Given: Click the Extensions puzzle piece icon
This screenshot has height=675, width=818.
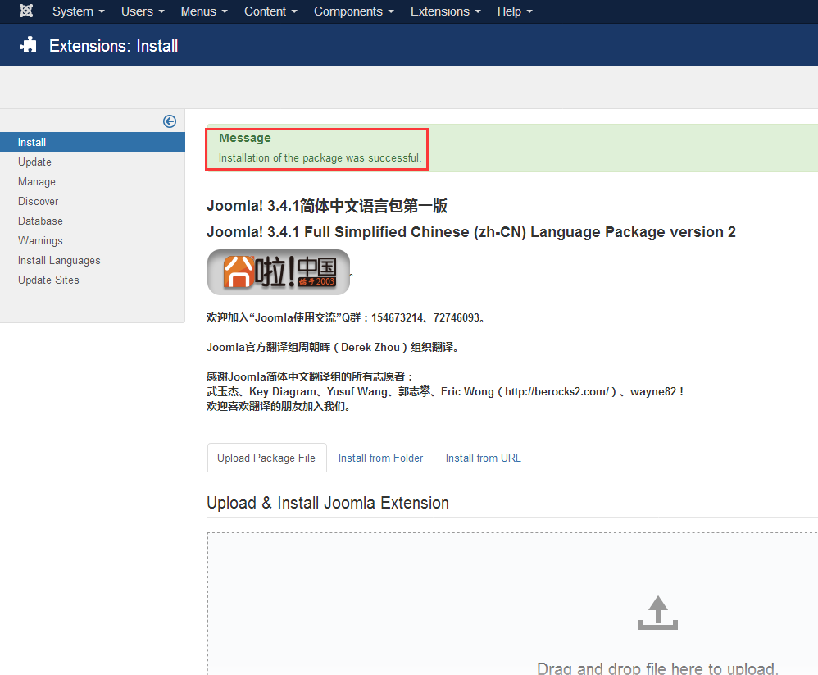Looking at the screenshot, I should [28, 45].
